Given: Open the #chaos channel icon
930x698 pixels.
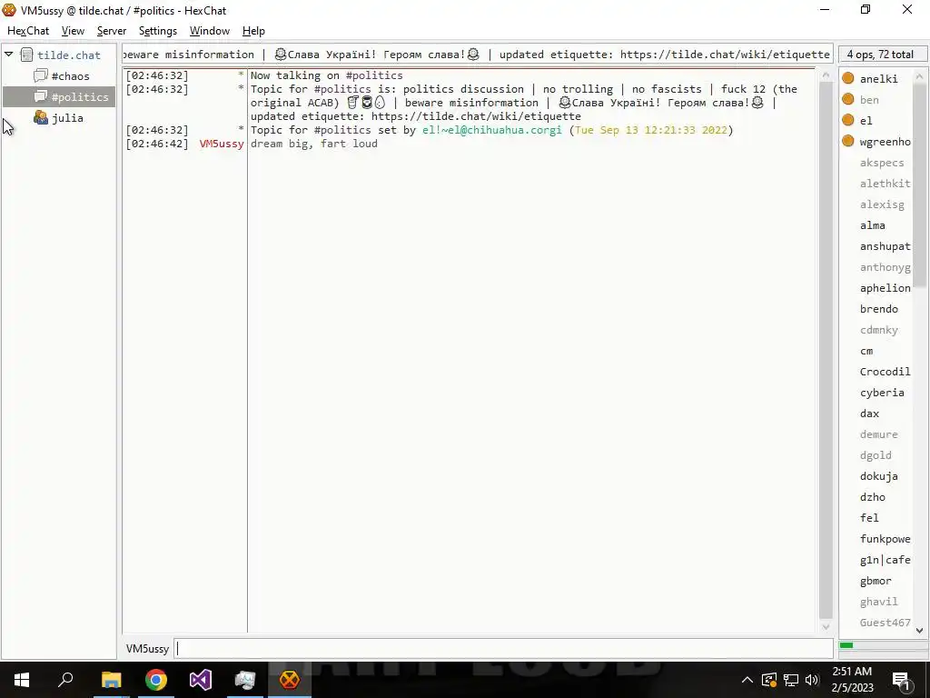Looking at the screenshot, I should 40,76.
